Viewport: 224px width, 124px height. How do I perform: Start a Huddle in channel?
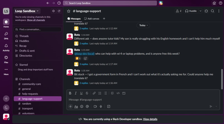pyautogui.click(x=191, y=11)
